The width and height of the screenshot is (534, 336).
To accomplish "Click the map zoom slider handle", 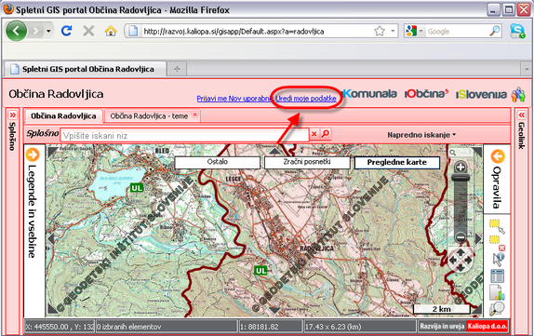I will tap(461, 178).
